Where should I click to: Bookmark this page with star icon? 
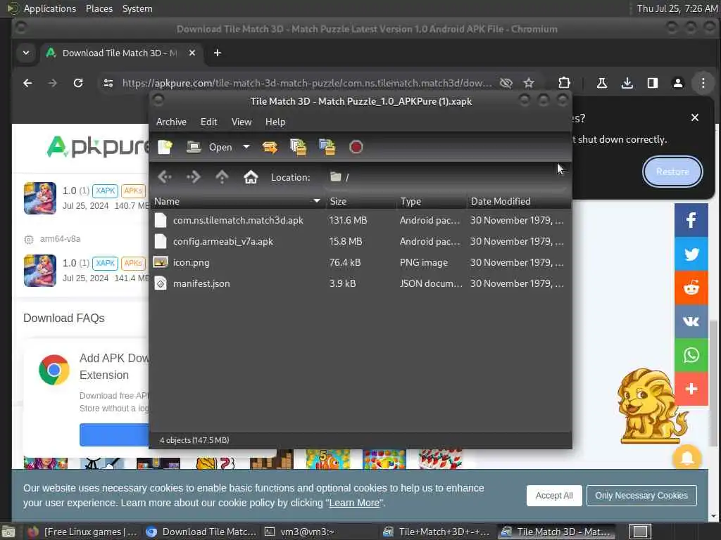[529, 83]
